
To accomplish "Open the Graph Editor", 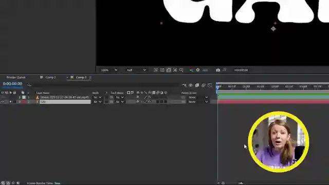I will click(x=210, y=85).
